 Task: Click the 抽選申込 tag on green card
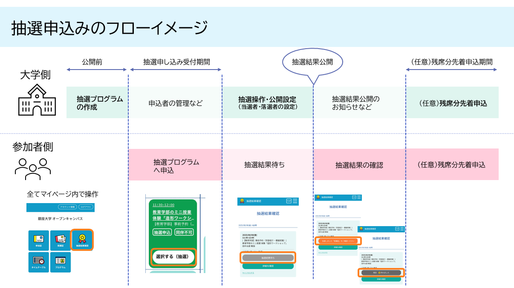coord(162,233)
